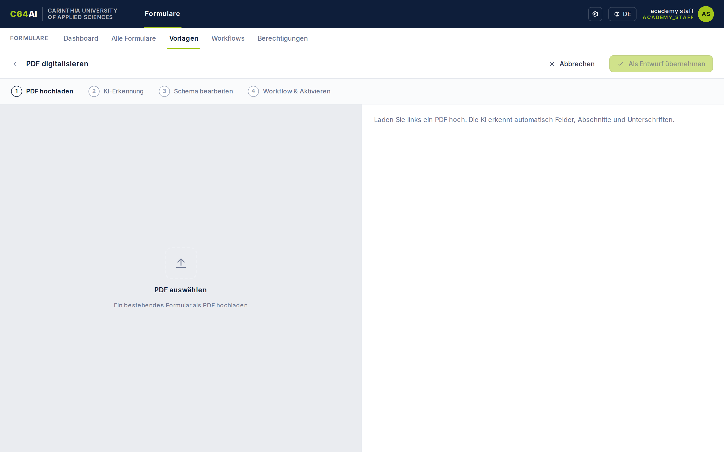Screen dimensions: 724x452
Task: Open the settings gear icon
Action: pos(595,14)
